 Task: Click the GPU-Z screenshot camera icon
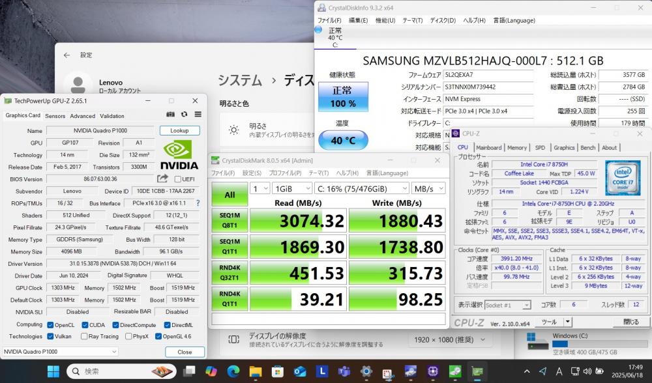170,114
